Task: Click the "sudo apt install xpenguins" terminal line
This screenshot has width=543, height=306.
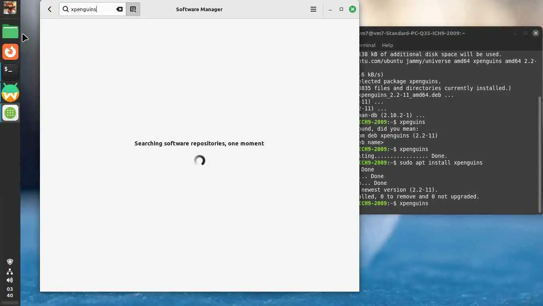Action: point(421,163)
